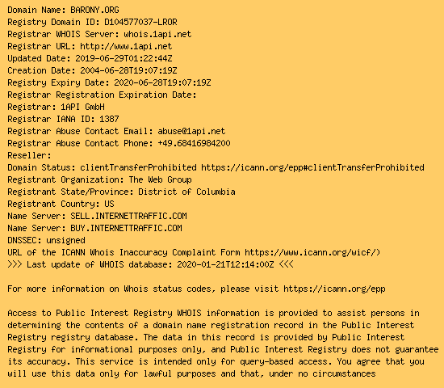Click the name server SELL.INTERNETTRAFFIC.COM

pos(128,216)
